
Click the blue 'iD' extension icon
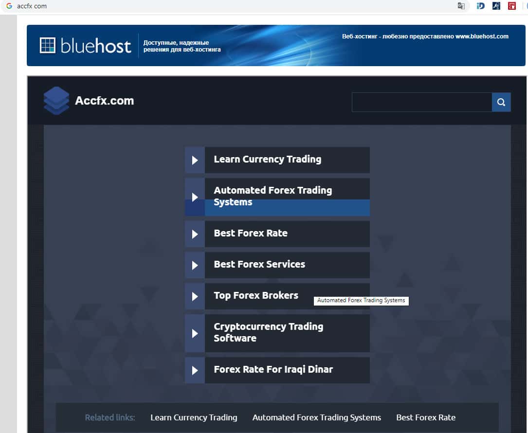pyautogui.click(x=480, y=6)
